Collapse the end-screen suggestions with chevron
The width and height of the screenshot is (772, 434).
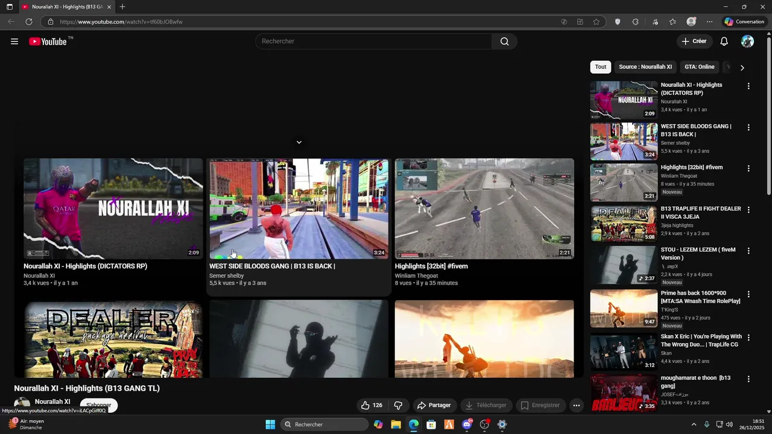point(299,142)
